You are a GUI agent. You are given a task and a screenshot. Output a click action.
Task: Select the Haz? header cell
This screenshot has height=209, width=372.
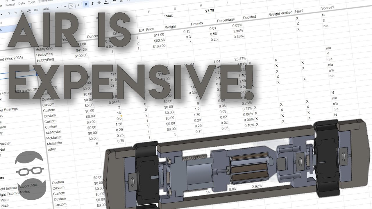tap(299, 11)
